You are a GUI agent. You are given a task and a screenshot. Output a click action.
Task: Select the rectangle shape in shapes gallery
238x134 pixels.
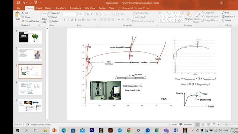tap(172, 13)
